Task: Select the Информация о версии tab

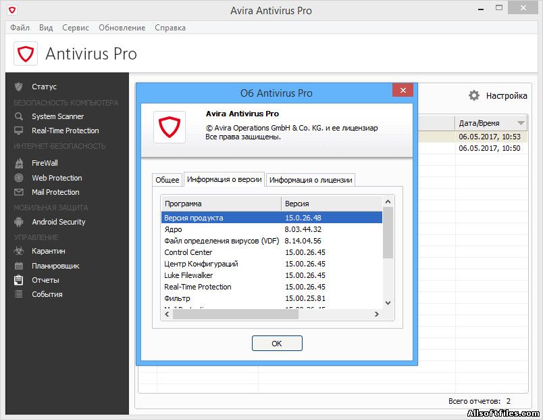Action: pos(224,179)
